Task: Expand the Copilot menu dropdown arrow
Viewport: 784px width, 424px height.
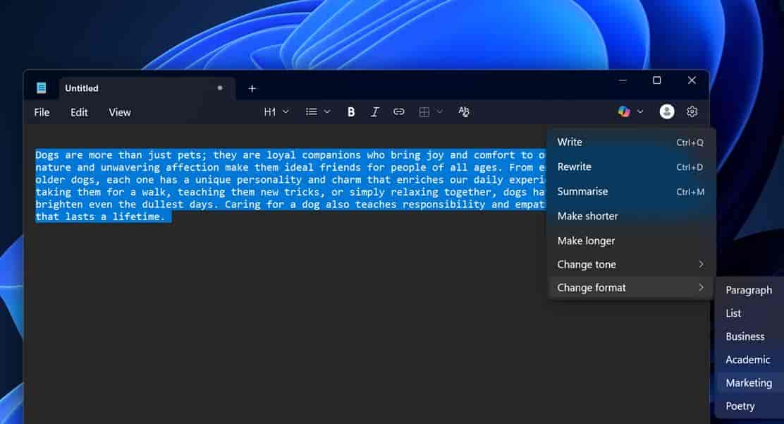Action: point(640,111)
